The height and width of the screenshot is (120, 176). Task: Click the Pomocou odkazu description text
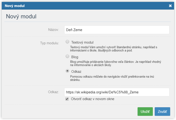(112, 78)
